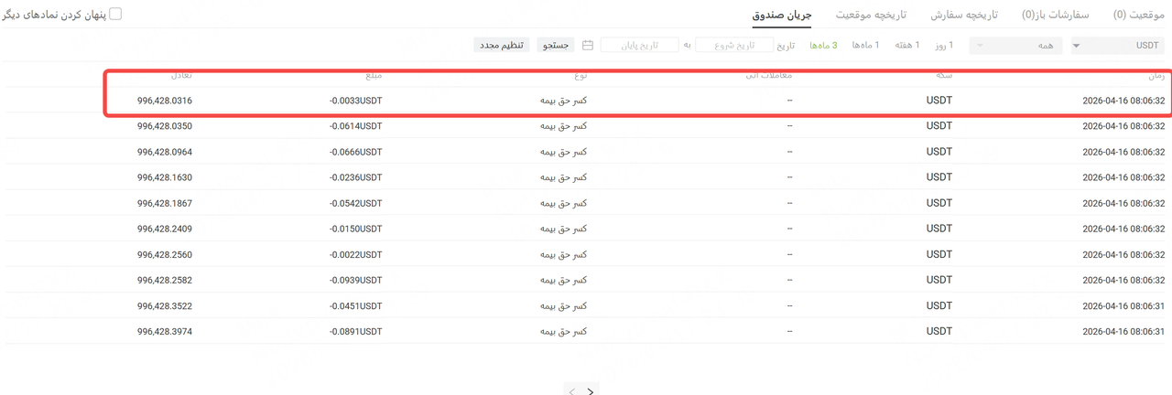Switch to the تاریخچه سفارش tab

[964, 16]
